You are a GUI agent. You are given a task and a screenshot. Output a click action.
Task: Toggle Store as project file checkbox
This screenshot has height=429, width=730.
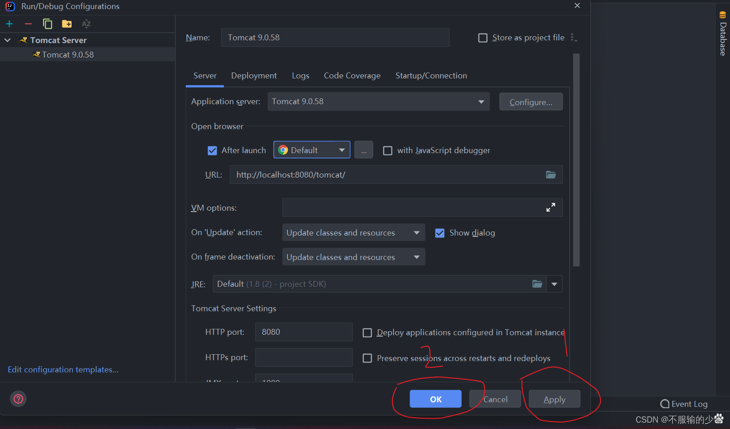[x=483, y=38]
